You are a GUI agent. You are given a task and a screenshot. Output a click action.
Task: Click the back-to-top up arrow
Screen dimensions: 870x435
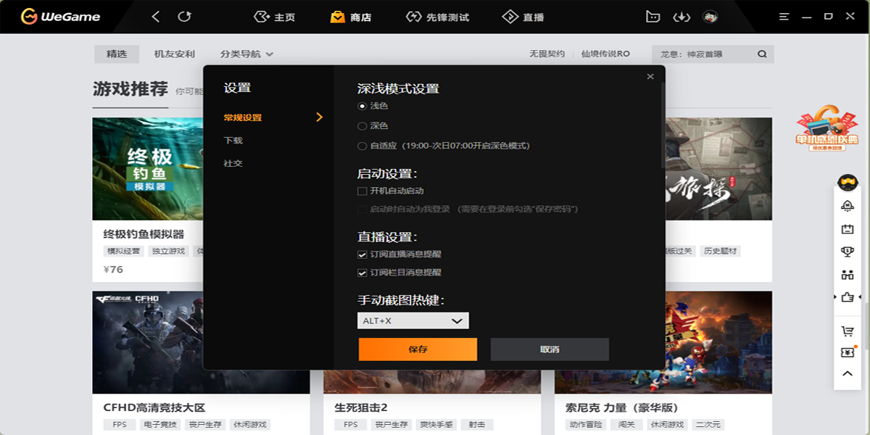pyautogui.click(x=848, y=374)
